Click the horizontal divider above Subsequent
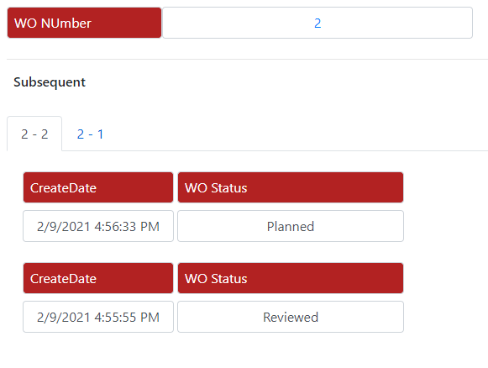This screenshot has height=368, width=488. tap(247, 59)
